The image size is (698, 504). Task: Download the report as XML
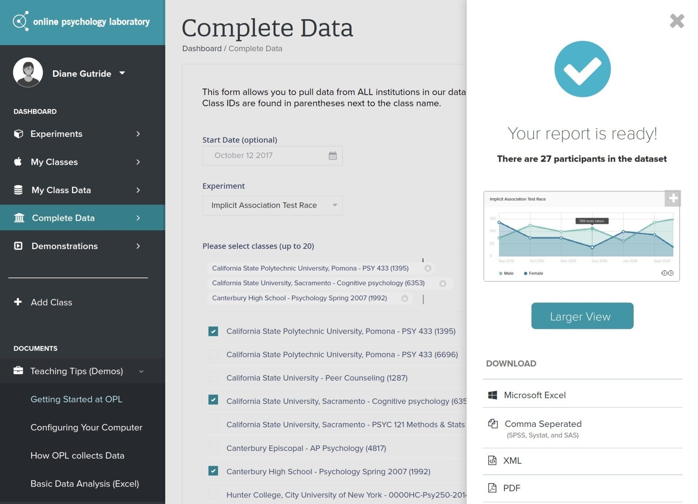point(512,460)
